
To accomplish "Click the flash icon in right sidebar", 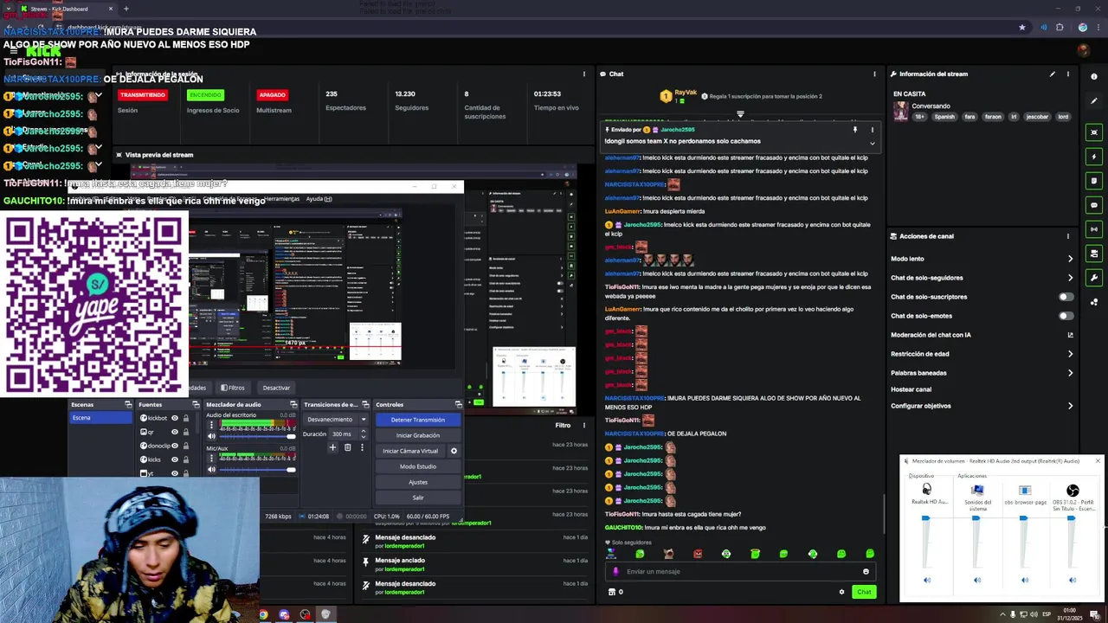I will (x=1095, y=157).
